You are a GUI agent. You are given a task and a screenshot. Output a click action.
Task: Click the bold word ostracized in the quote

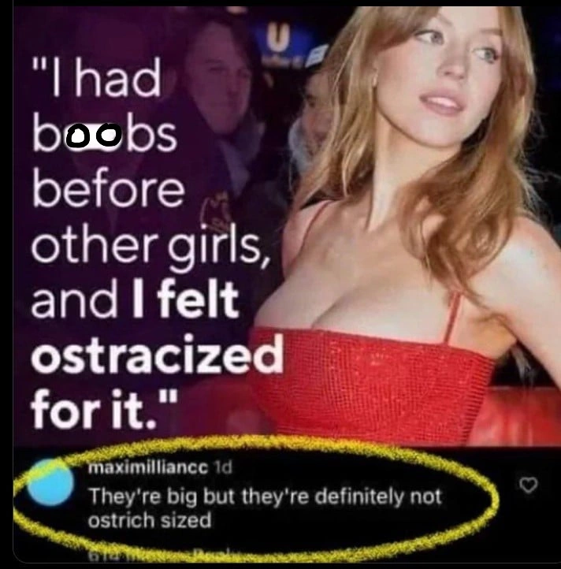pyautogui.click(x=156, y=355)
